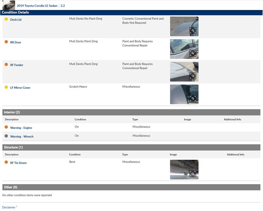
Task: Click the 2019 Toyota Corolla vehicle thumbnail
Action: tap(8, 5)
